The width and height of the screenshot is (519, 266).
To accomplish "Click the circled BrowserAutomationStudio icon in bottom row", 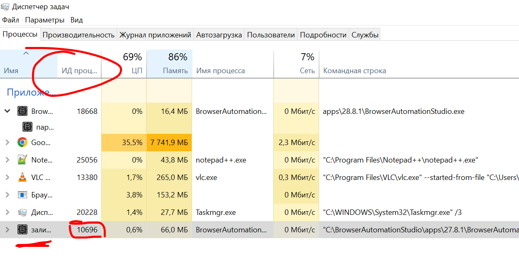I will pyautogui.click(x=23, y=229).
